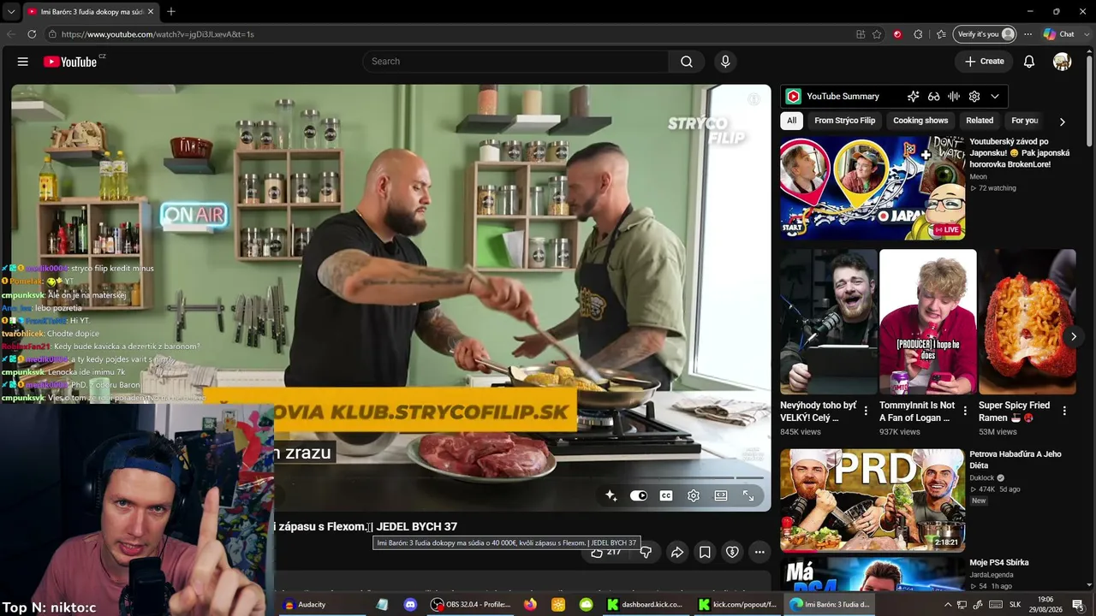The image size is (1096, 616).
Task: Start voice search with the microphone icon
Action: 725,62
